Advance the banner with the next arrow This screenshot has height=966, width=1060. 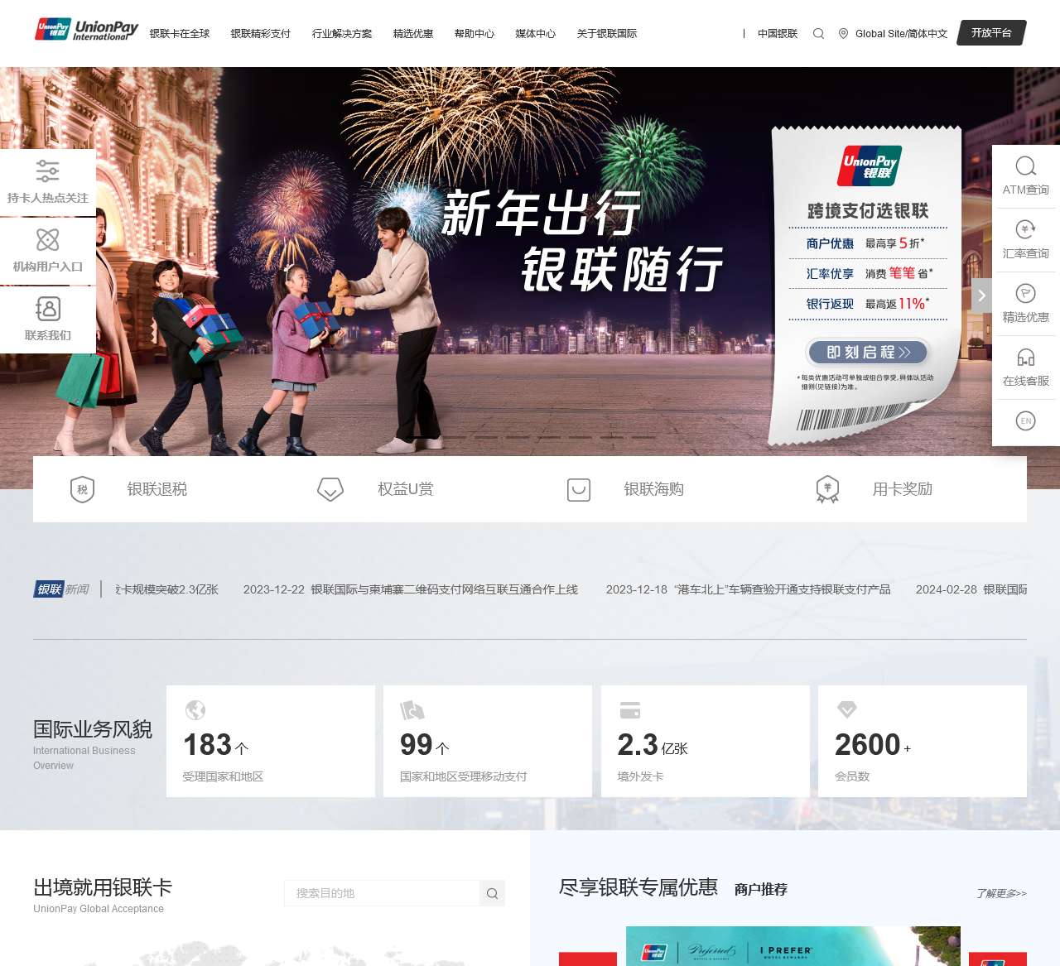click(981, 296)
